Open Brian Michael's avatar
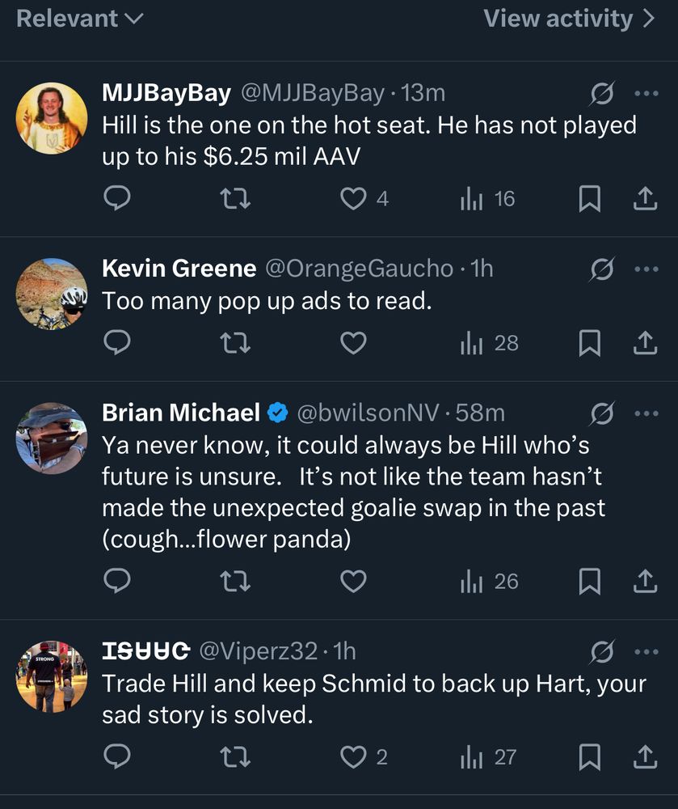This screenshot has height=809, width=678. coord(52,438)
